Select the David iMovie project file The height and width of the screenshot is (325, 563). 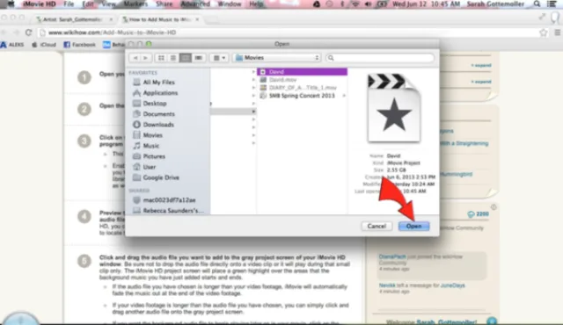coord(302,72)
